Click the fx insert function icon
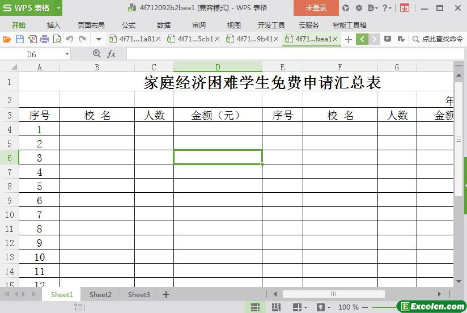This screenshot has height=313, width=467. click(x=112, y=54)
